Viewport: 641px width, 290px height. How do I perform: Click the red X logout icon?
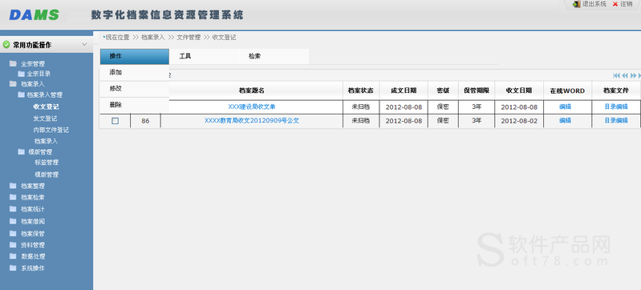tap(615, 4)
